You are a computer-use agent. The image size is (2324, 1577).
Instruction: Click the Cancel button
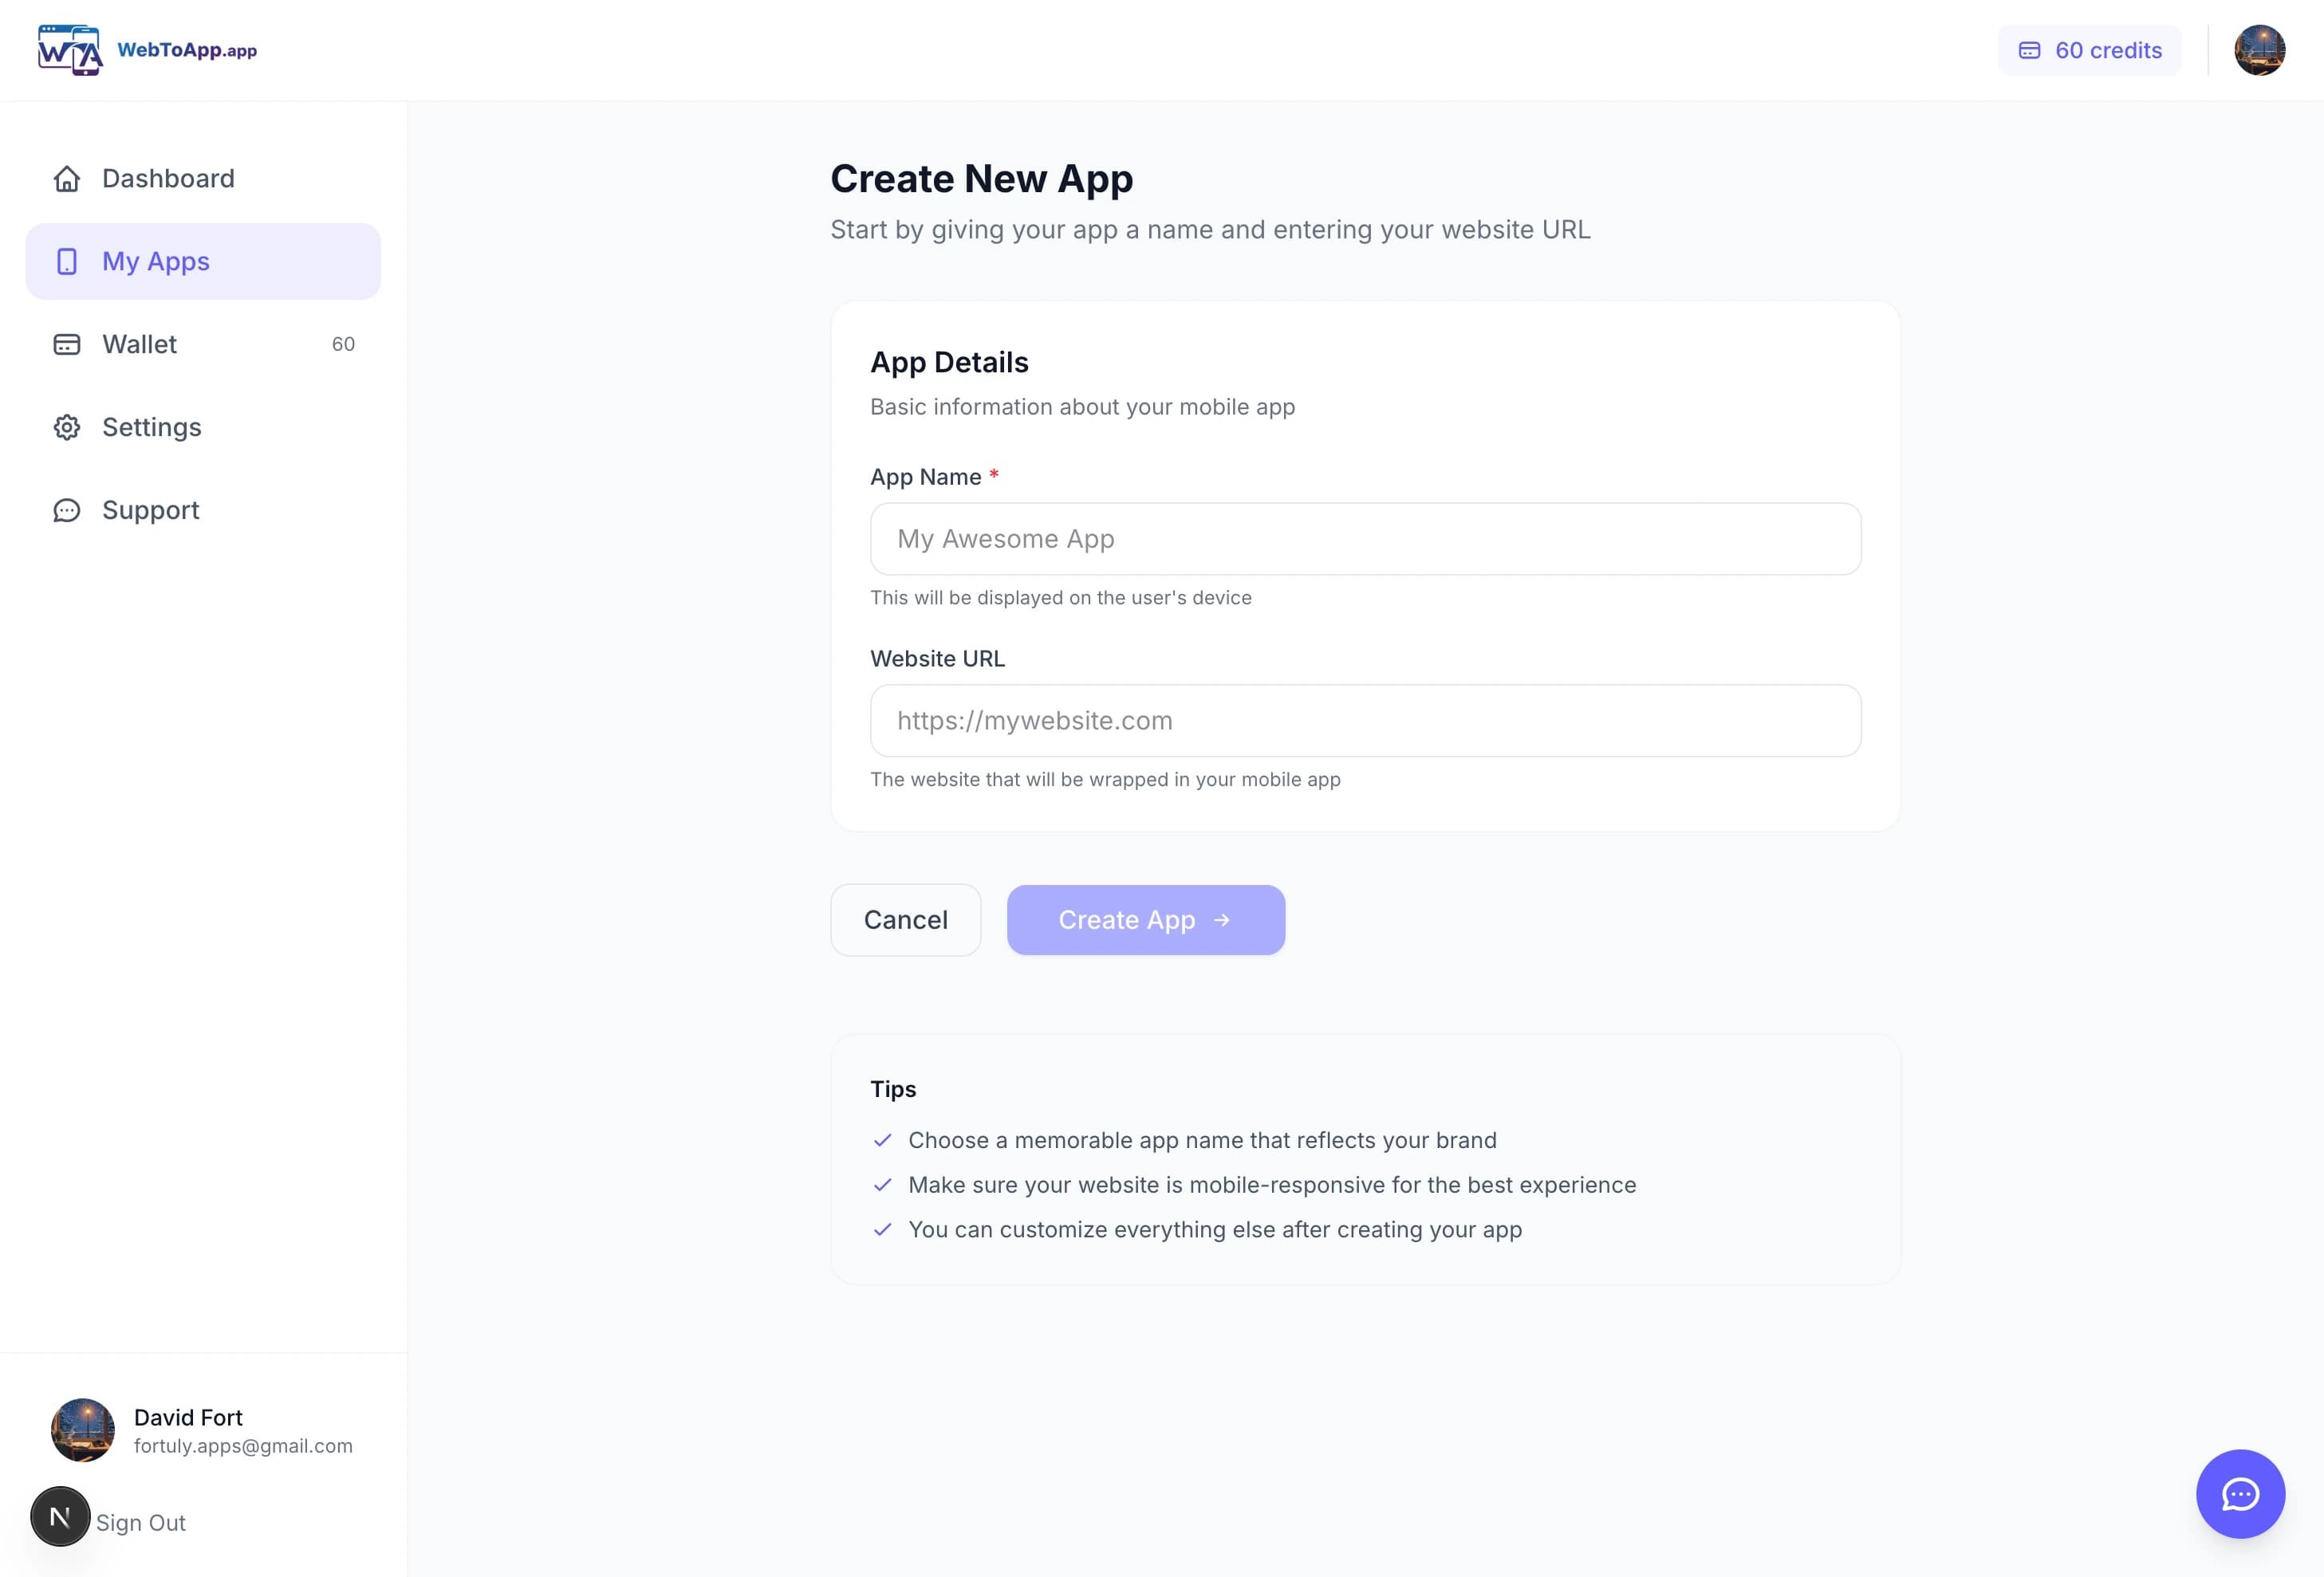[905, 919]
